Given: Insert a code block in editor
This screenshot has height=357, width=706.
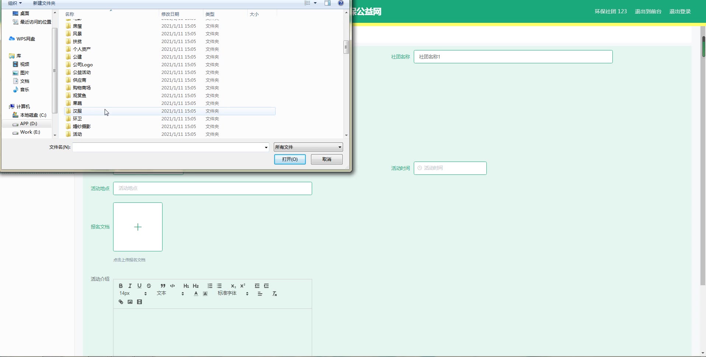Looking at the screenshot, I should [172, 286].
